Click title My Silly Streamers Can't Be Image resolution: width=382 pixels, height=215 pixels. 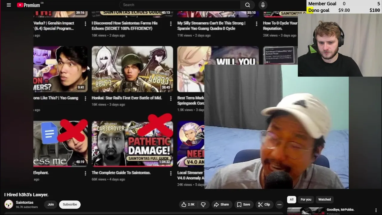pyautogui.click(x=211, y=26)
